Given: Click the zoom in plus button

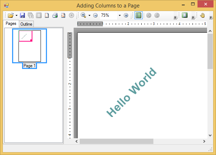Looking at the screenshot, I should coord(126,15).
